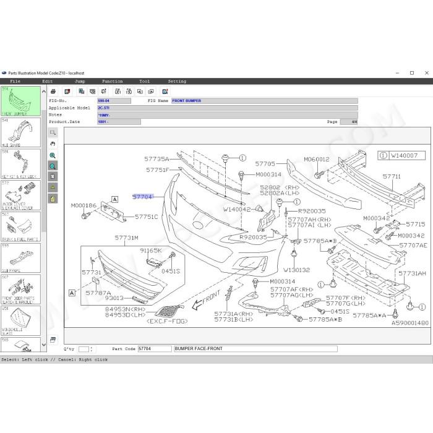Select part label W140042

pyautogui.click(x=237, y=209)
